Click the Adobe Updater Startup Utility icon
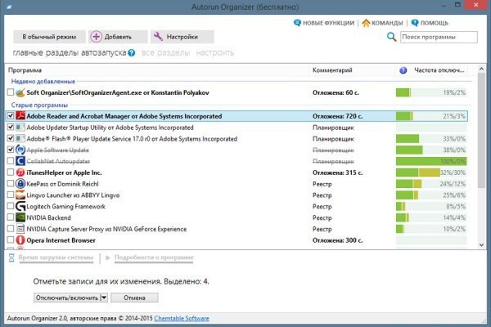The width and height of the screenshot is (491, 327). coord(20,128)
